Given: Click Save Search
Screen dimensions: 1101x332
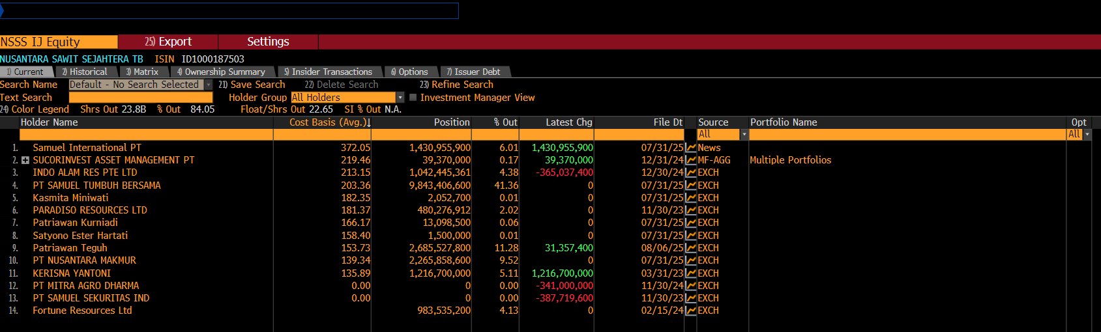Looking at the screenshot, I should pyautogui.click(x=252, y=85).
